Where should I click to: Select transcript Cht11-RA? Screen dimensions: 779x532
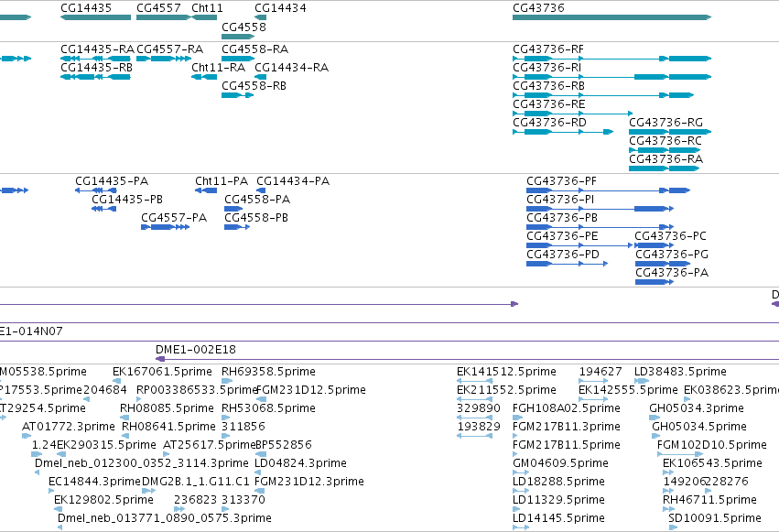click(x=204, y=77)
